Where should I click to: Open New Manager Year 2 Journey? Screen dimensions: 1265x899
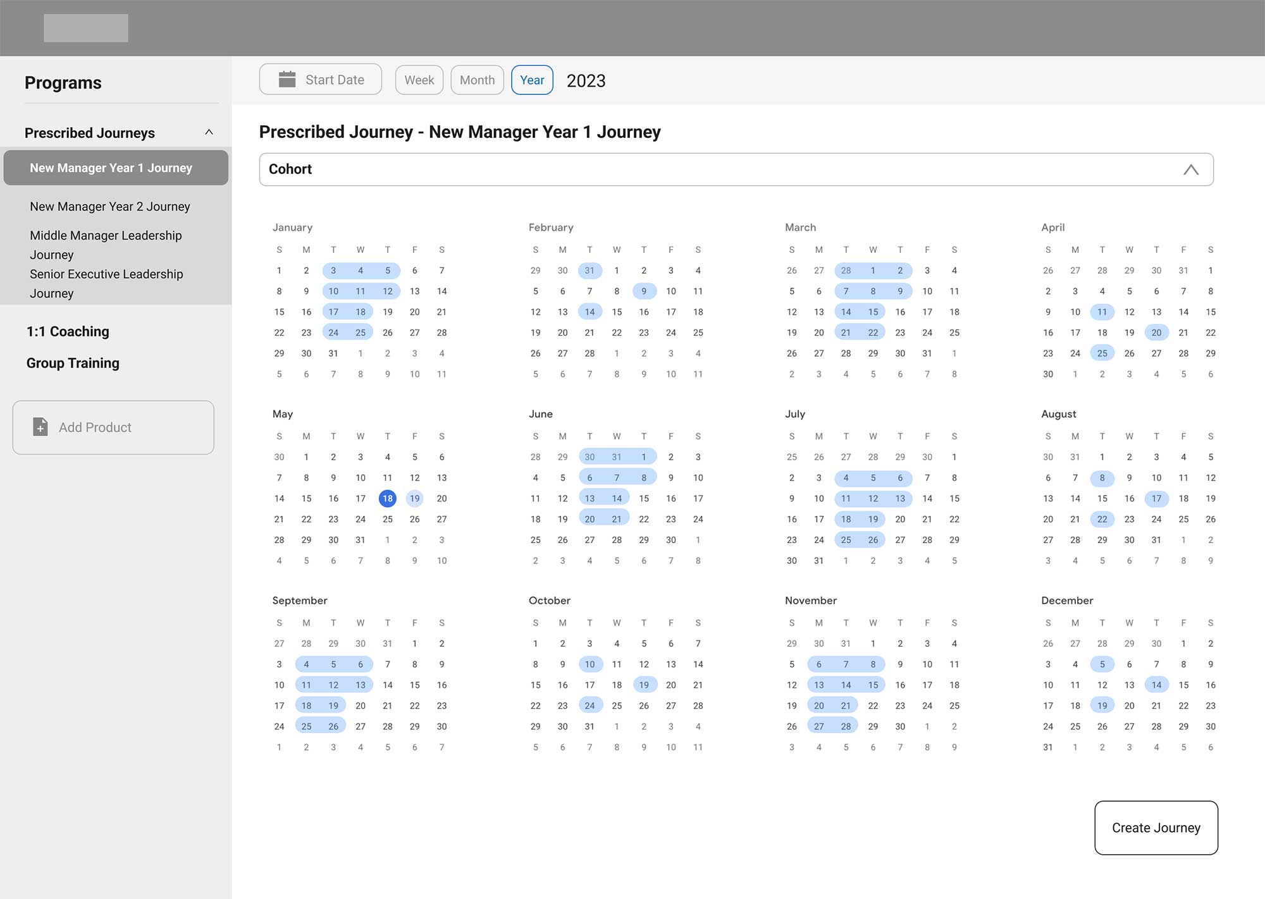(x=109, y=207)
